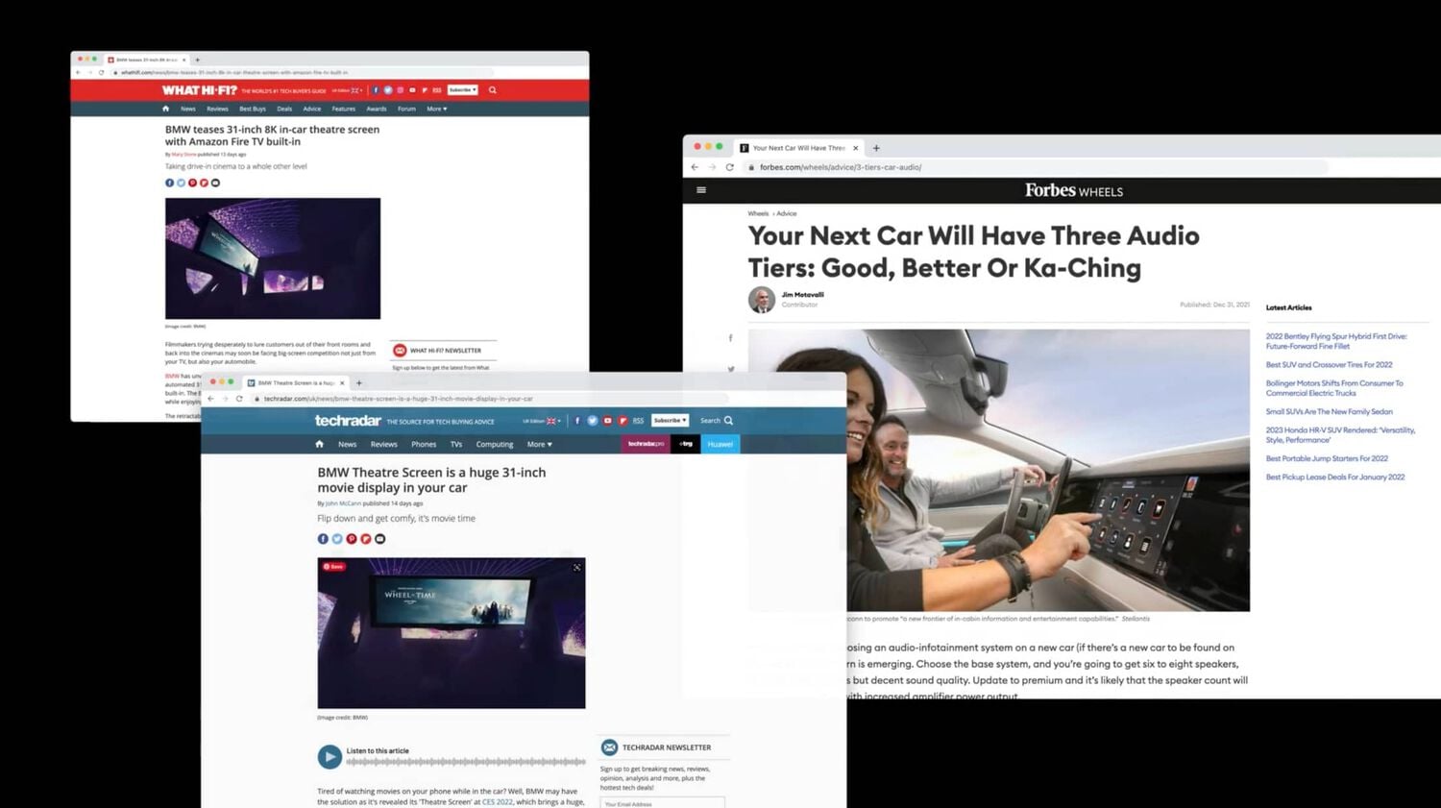The width and height of the screenshot is (1441, 808).
Task: Open Best Buys in What Hi-Fi navigation
Action: [253, 109]
